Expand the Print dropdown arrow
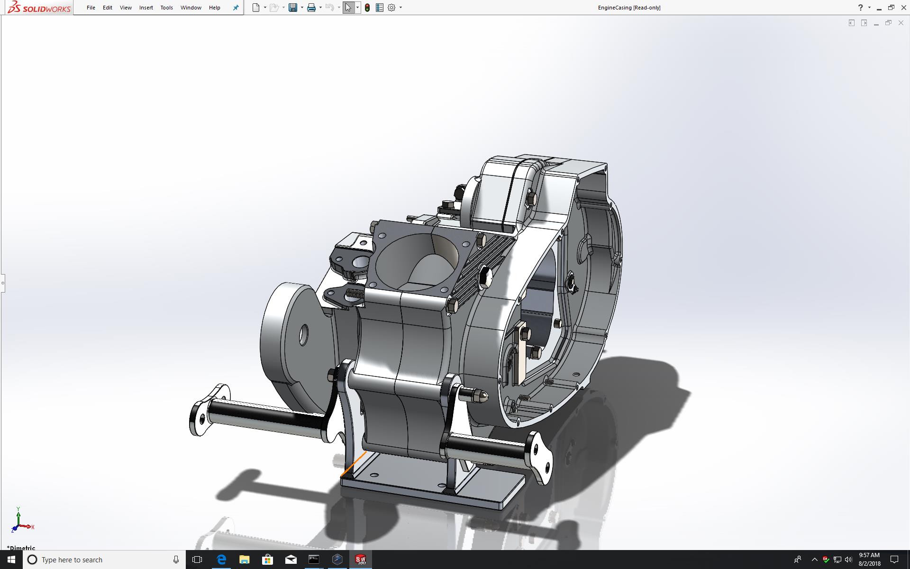910x569 pixels. [320, 8]
